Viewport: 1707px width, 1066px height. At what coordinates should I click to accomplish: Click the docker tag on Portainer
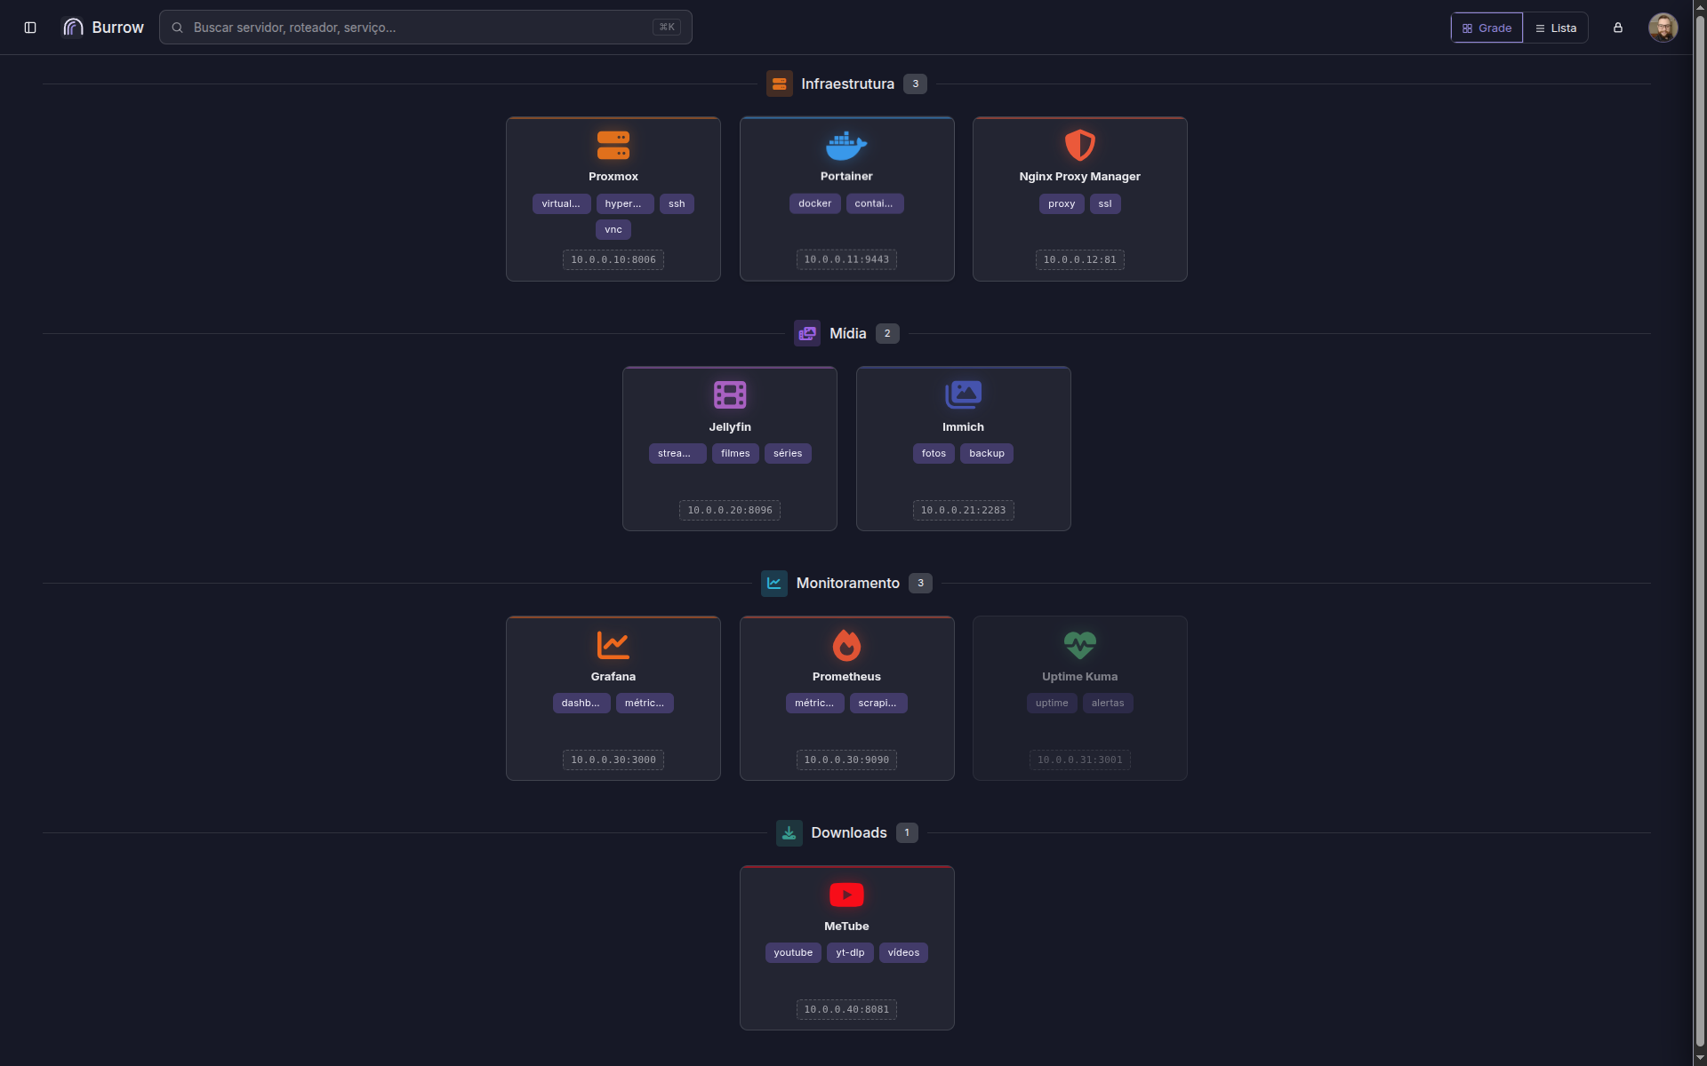814,203
